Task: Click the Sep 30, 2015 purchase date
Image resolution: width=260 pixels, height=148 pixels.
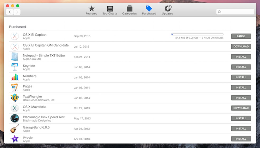Action: coord(82,36)
